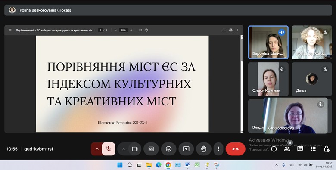Screen dimensions: 336x170
Task: Send a reaction emoji
Action: [x=168, y=149]
